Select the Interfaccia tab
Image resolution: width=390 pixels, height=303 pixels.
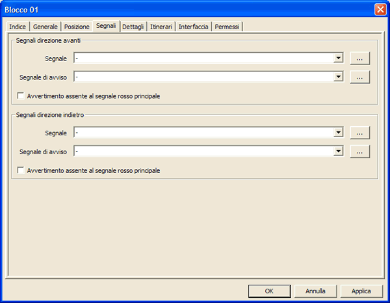[x=194, y=27]
